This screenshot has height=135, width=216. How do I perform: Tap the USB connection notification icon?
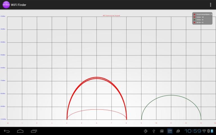tap(154, 131)
